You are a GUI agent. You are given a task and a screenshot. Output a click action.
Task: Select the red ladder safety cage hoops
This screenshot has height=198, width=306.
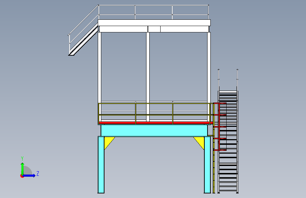pos(220,127)
